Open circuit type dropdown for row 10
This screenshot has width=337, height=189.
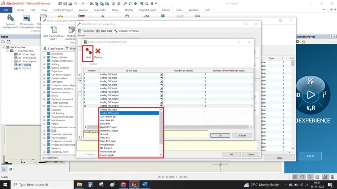(x=161, y=106)
